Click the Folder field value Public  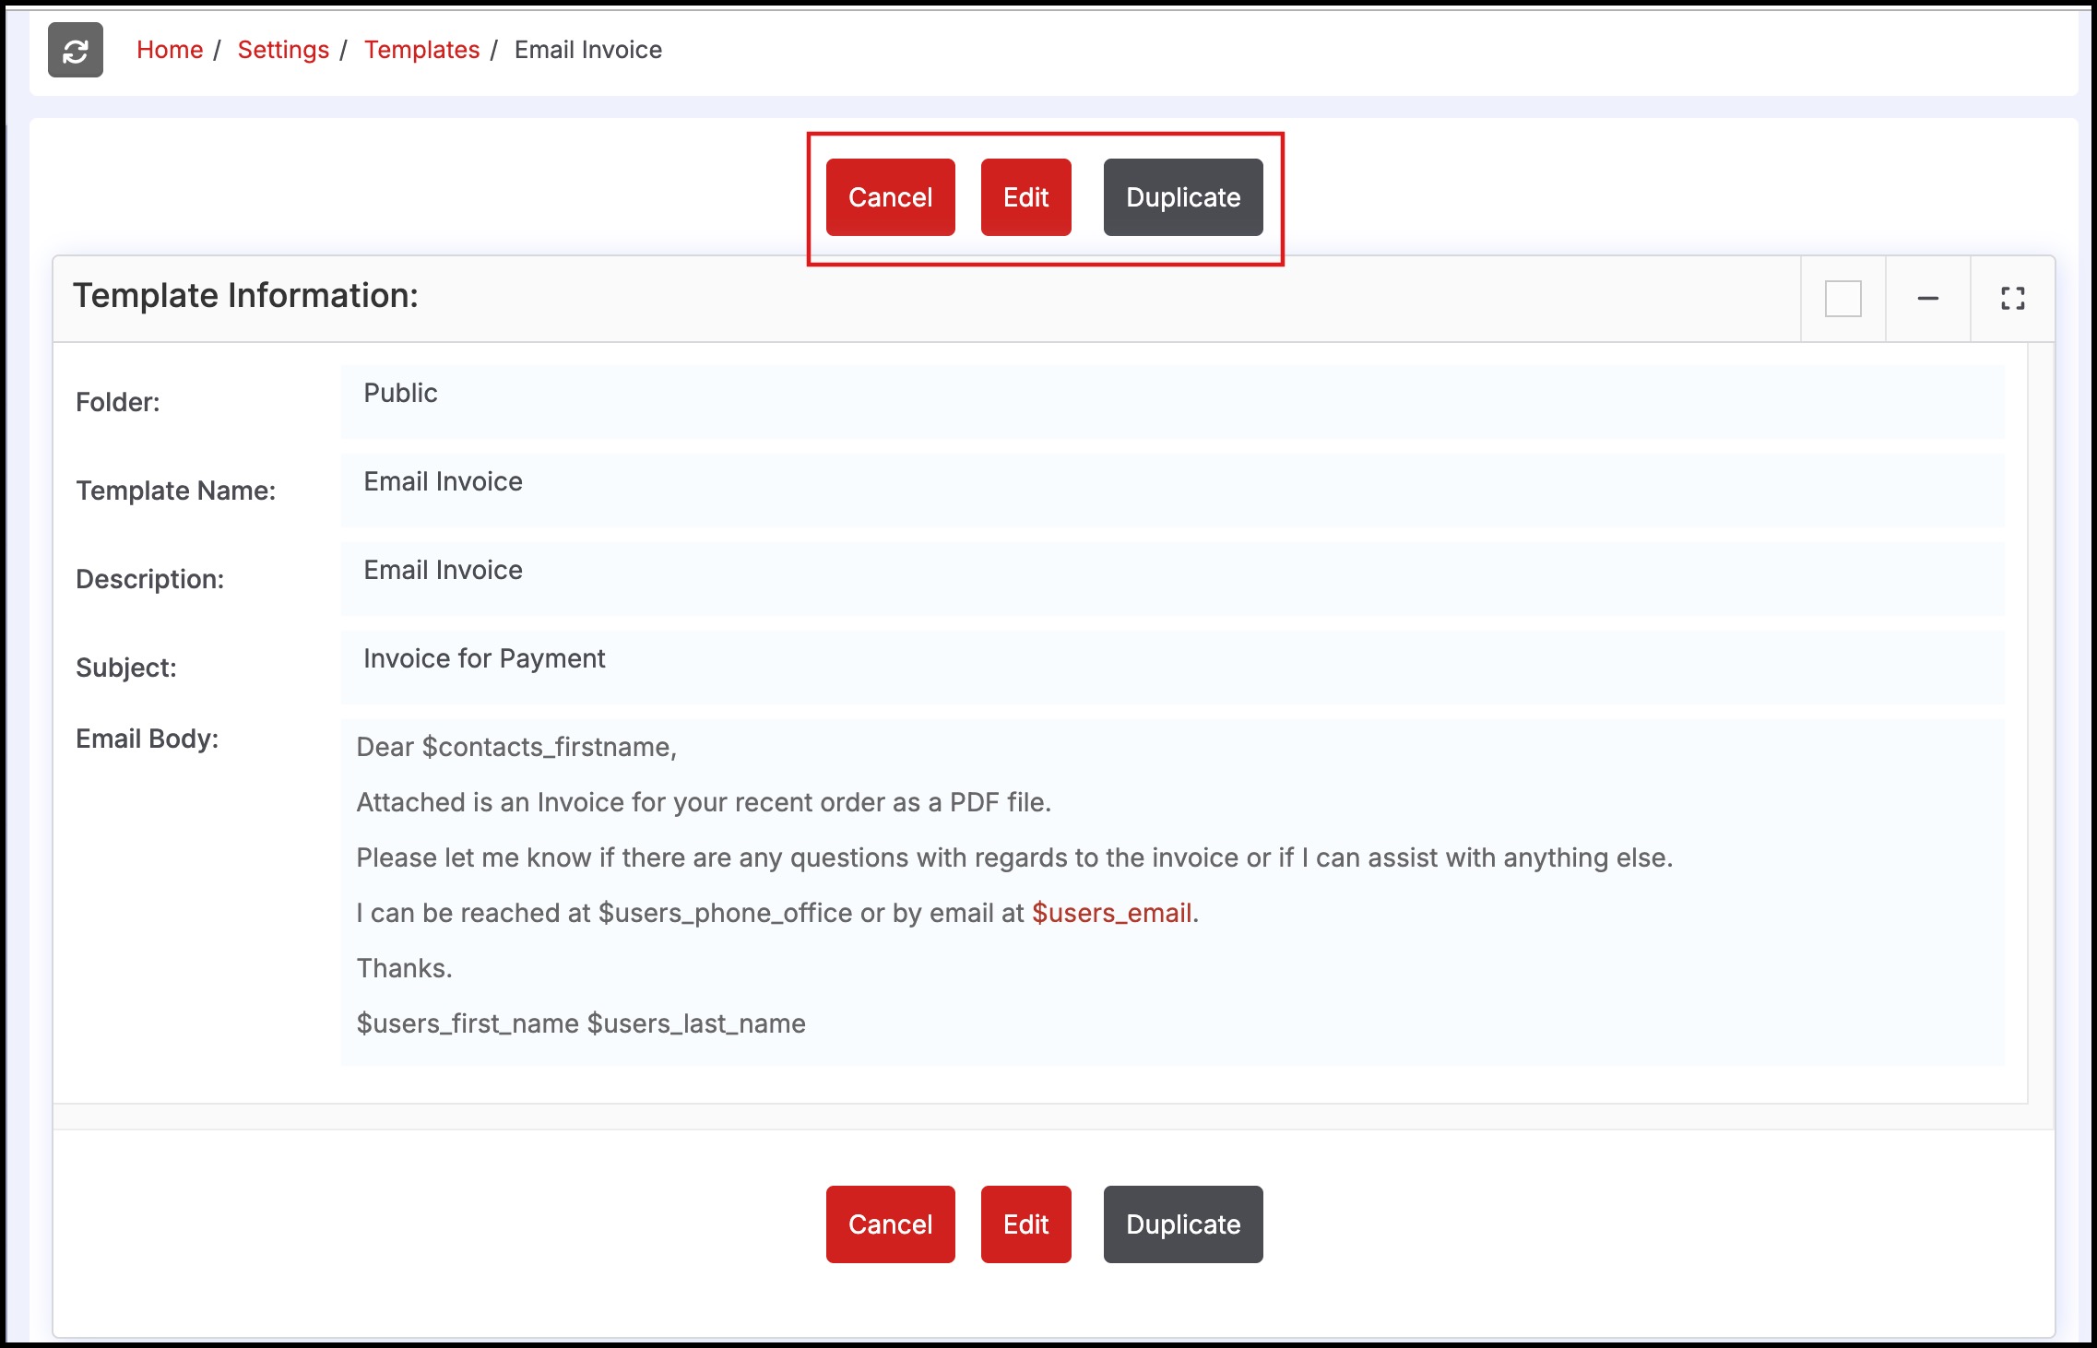coord(400,394)
